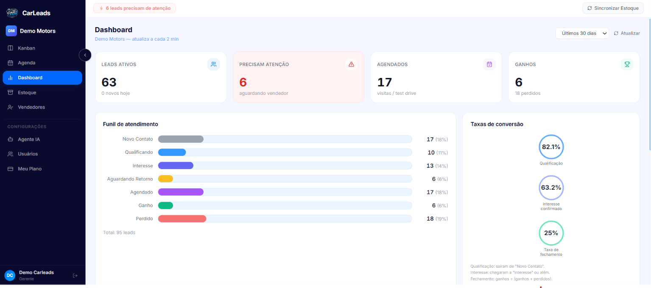Click the blue Qualificando funnel bar
651x288 pixels.
point(172,152)
